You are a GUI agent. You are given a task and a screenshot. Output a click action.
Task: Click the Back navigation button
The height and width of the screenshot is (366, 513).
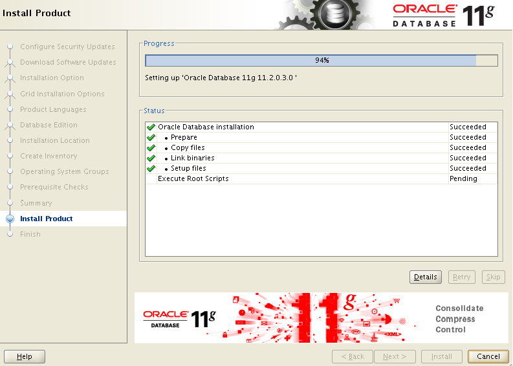[353, 356]
